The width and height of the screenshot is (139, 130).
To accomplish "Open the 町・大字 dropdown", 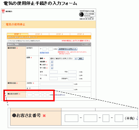I will coord(51,65).
